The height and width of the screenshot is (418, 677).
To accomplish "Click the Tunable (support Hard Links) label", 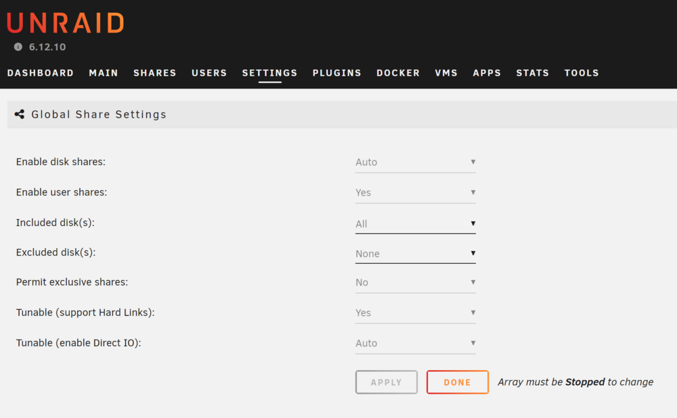I will click(85, 312).
